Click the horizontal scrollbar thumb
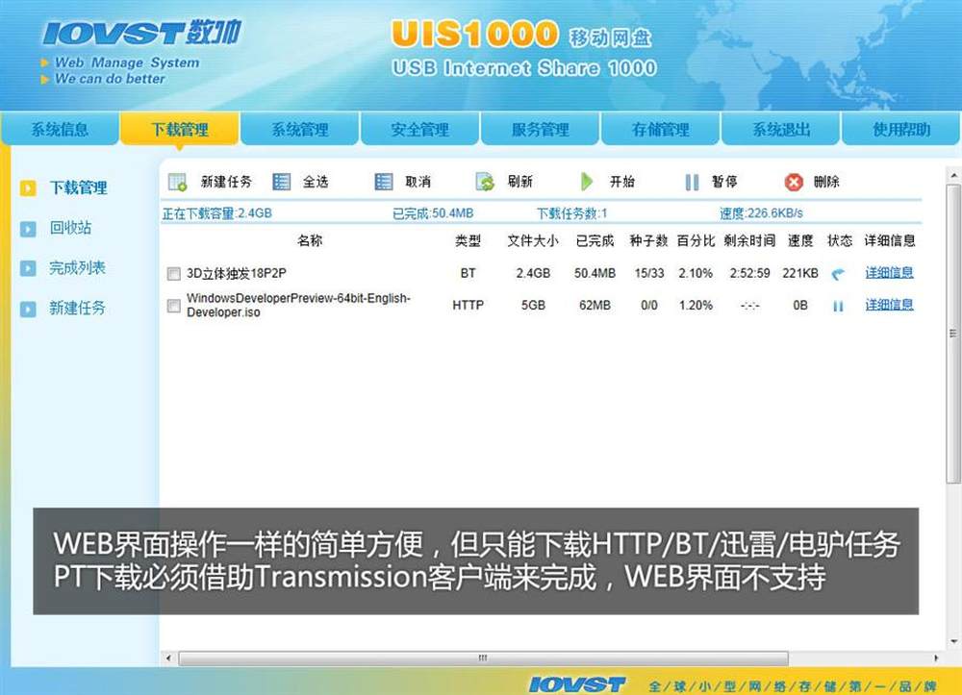 (x=484, y=658)
